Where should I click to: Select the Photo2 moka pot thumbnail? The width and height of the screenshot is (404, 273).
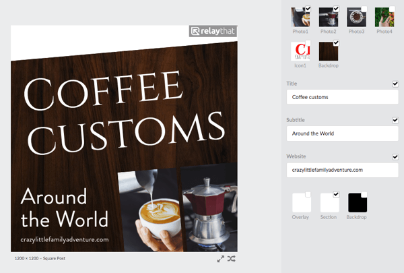(329, 17)
